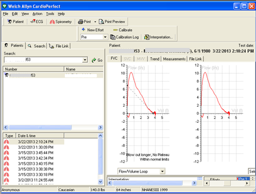Click the Calibrate button
The height and width of the screenshot is (194, 256).
[x=122, y=30]
